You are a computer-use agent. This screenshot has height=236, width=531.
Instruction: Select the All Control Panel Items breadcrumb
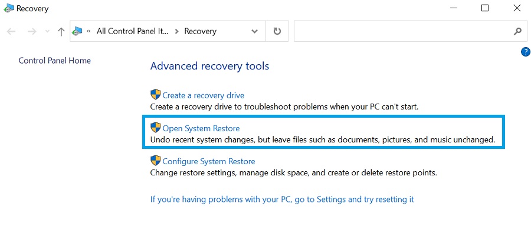[x=132, y=31]
